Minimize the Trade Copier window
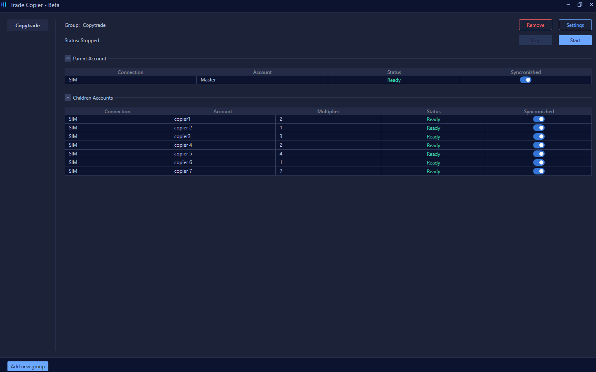596x372 pixels. point(568,5)
